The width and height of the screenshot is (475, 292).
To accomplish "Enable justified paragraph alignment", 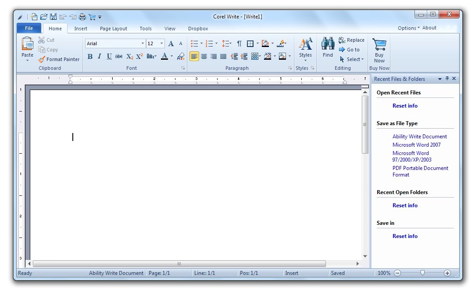I will tap(223, 56).
